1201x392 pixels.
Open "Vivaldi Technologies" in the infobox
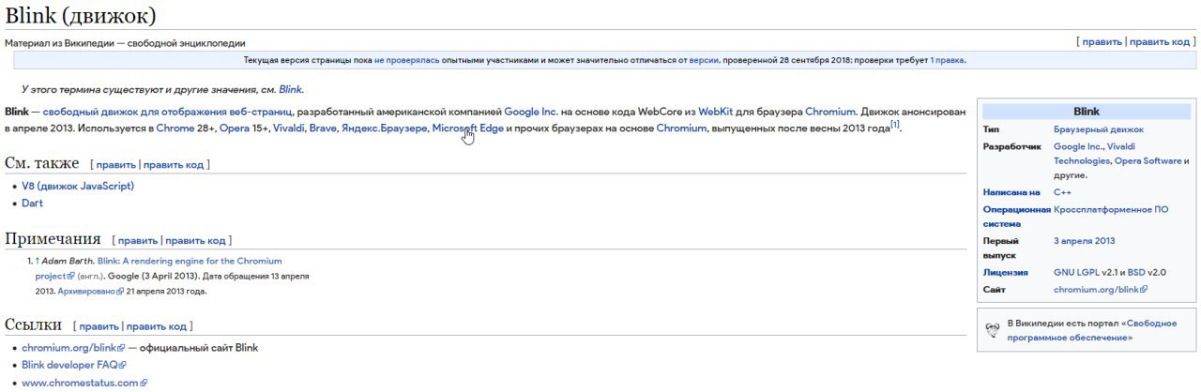(x=1094, y=154)
